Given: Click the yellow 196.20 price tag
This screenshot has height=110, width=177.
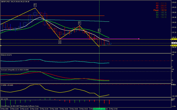Looking at the screenshot, I should 174,45.
